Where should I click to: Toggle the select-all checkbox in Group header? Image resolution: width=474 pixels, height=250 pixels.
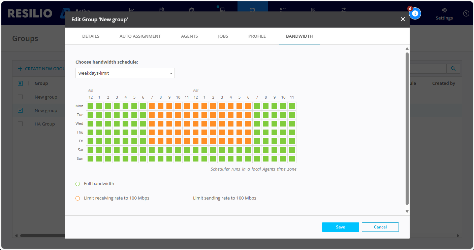[x=20, y=83]
